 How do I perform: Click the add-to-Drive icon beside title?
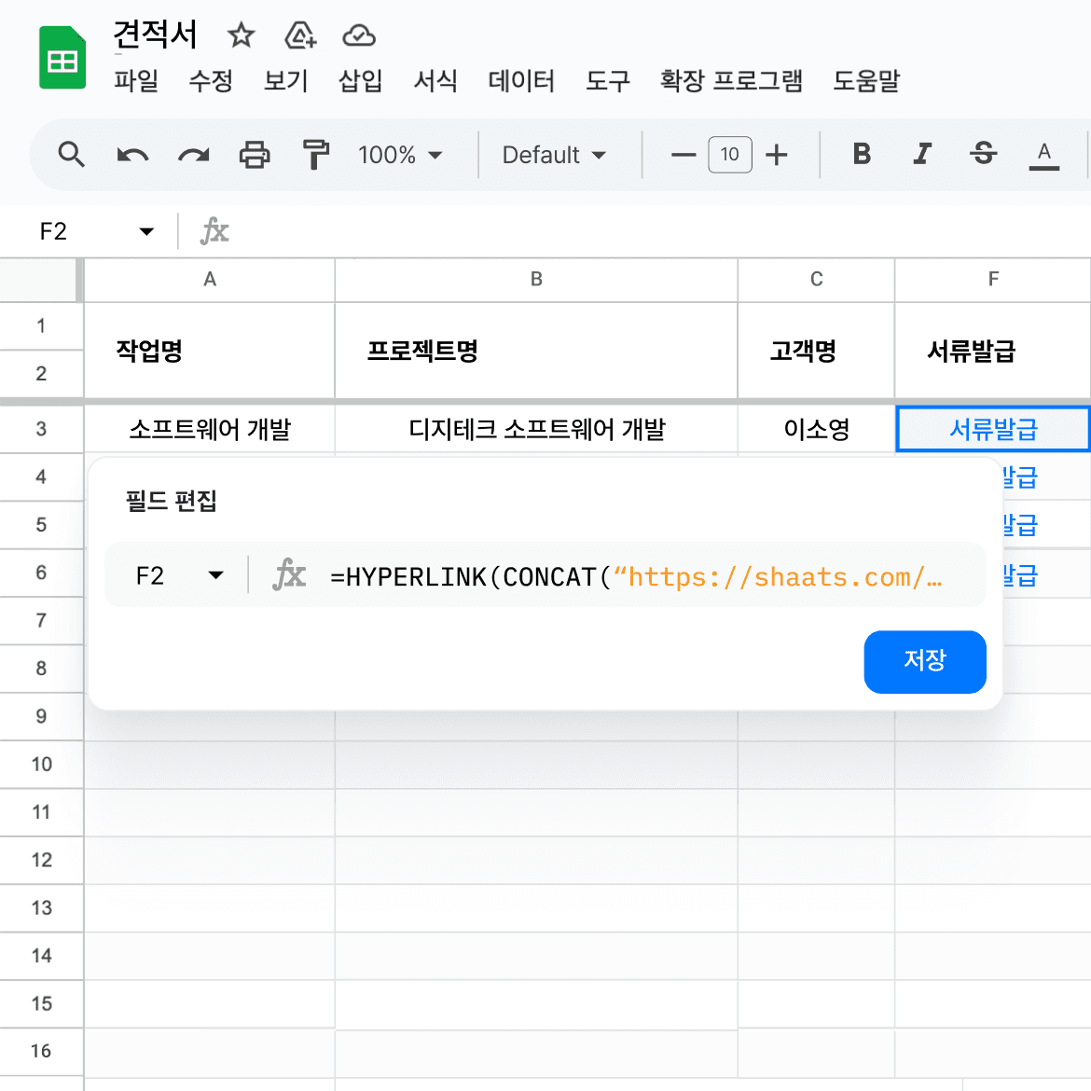pos(300,35)
